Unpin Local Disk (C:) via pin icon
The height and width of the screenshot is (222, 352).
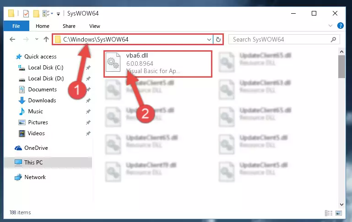(x=88, y=68)
